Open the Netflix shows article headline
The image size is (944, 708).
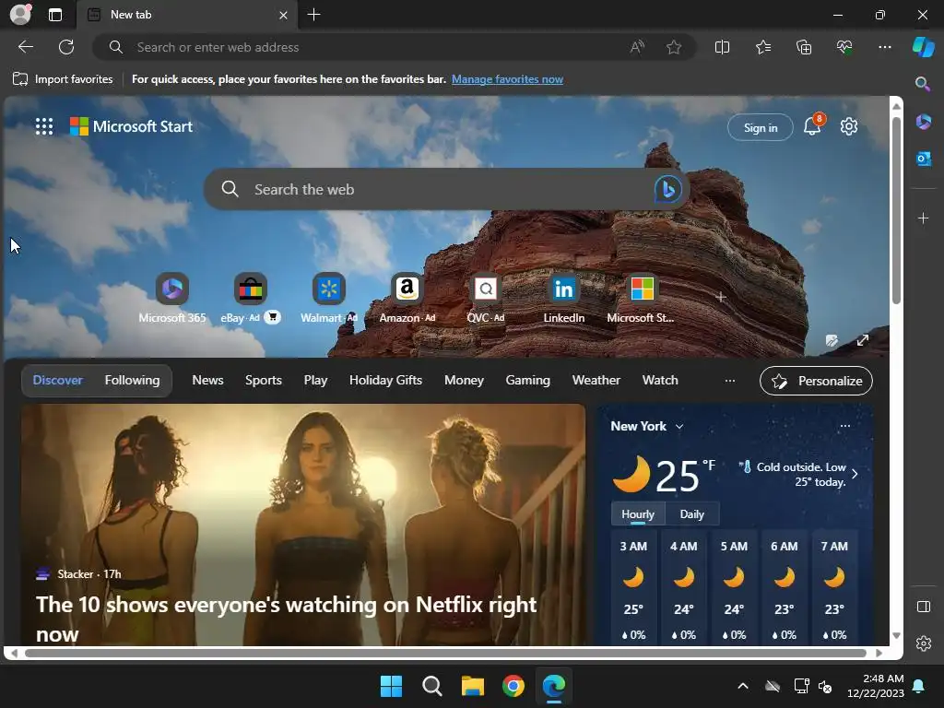286,619
